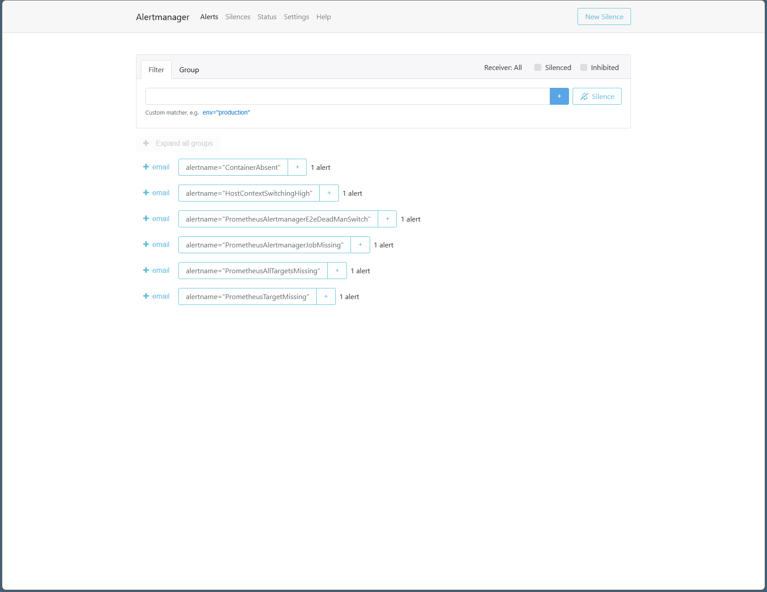Click the blue plus button to add the filter matcher
Image resolution: width=767 pixels, height=592 pixels.
559,96
